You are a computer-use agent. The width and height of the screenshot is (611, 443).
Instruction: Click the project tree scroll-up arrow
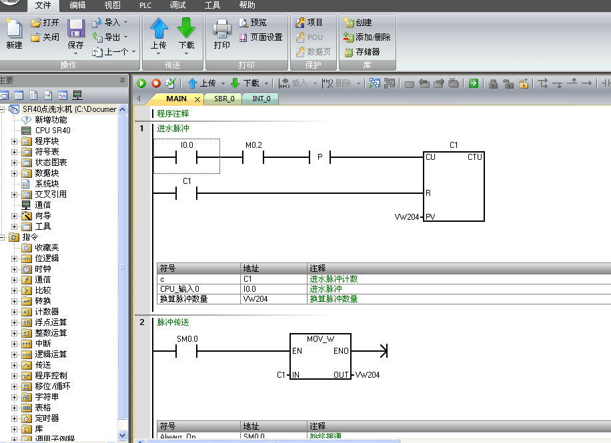point(122,110)
